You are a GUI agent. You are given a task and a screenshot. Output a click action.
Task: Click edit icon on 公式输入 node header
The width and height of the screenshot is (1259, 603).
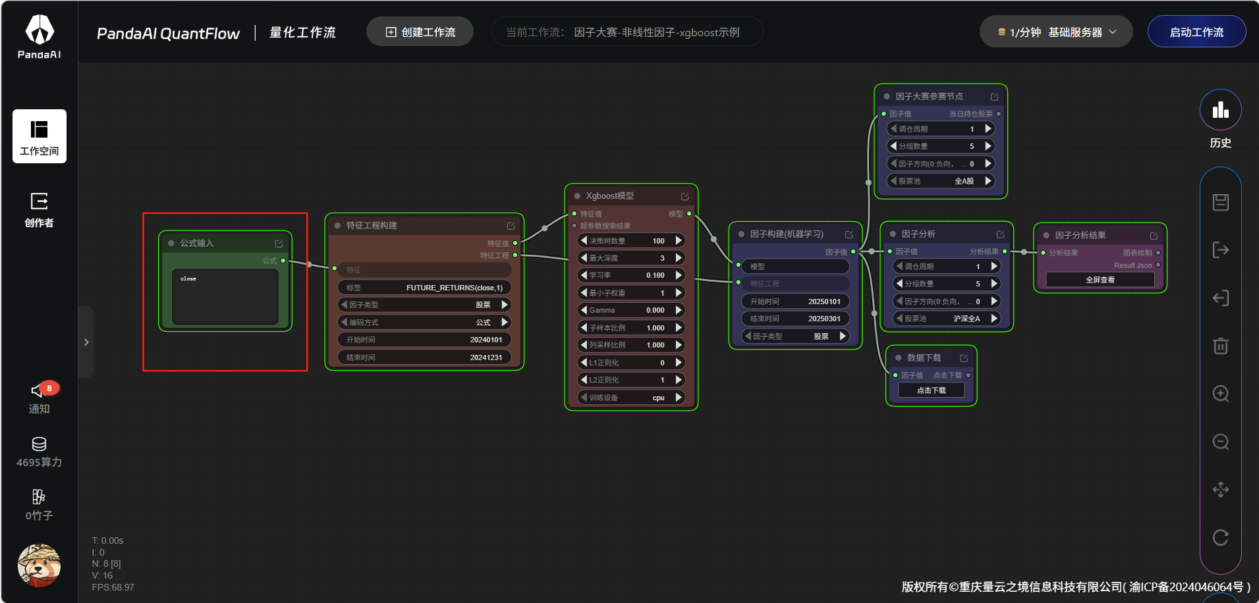pos(279,244)
